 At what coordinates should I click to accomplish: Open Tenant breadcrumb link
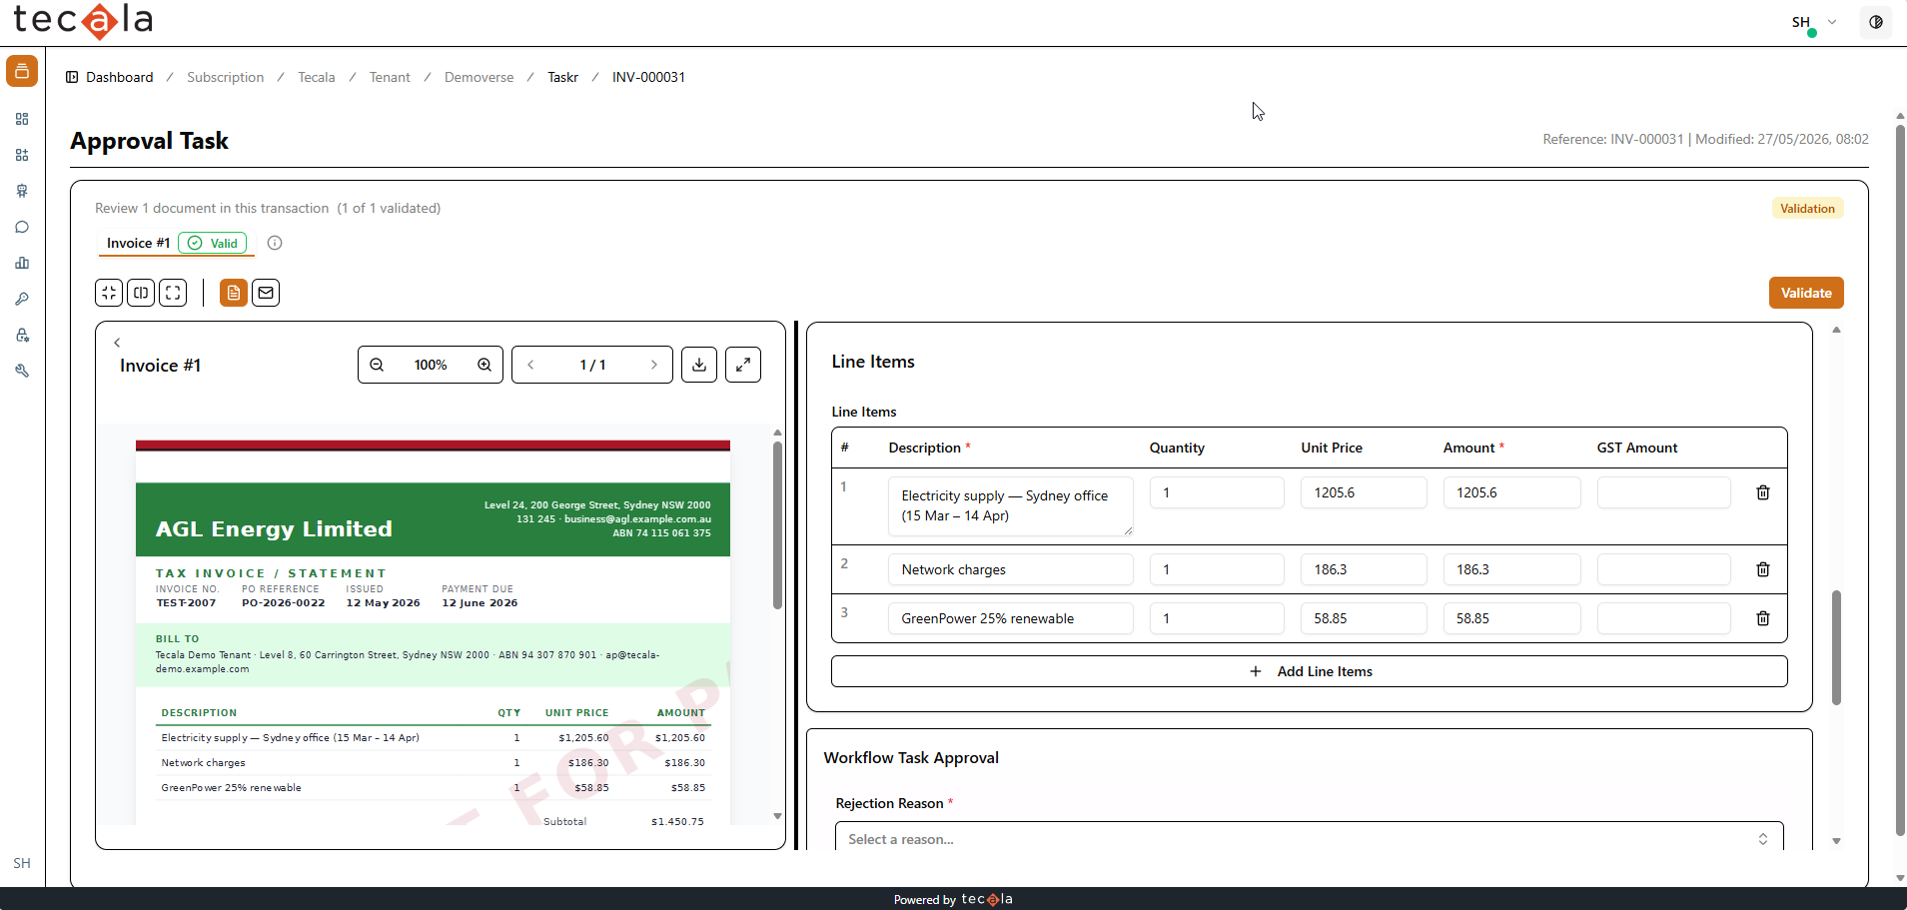(390, 77)
